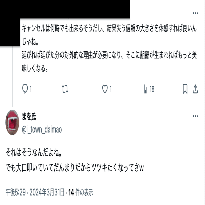205x205 pixels.
Task: Click the 14 件の表示 view count
Action: 81,192
